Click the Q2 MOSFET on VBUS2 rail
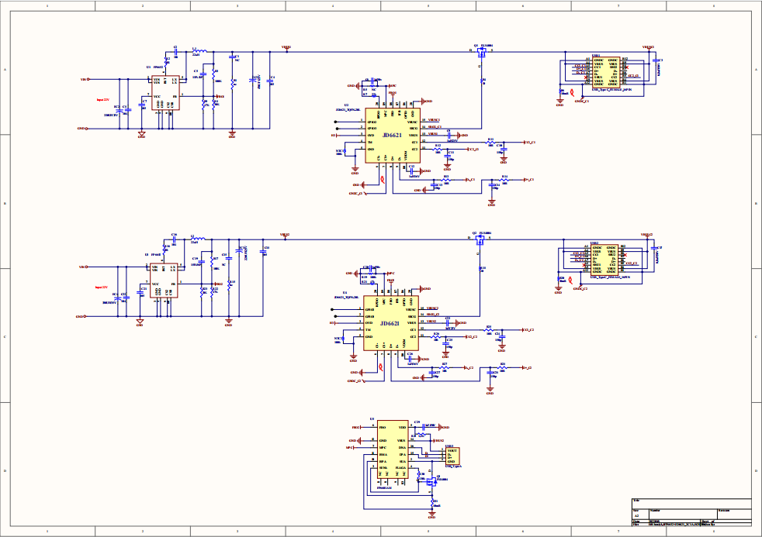The image size is (762, 537). pos(480,239)
